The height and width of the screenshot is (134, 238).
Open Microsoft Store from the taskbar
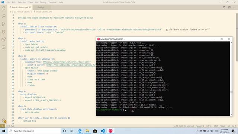click(x=95, y=131)
